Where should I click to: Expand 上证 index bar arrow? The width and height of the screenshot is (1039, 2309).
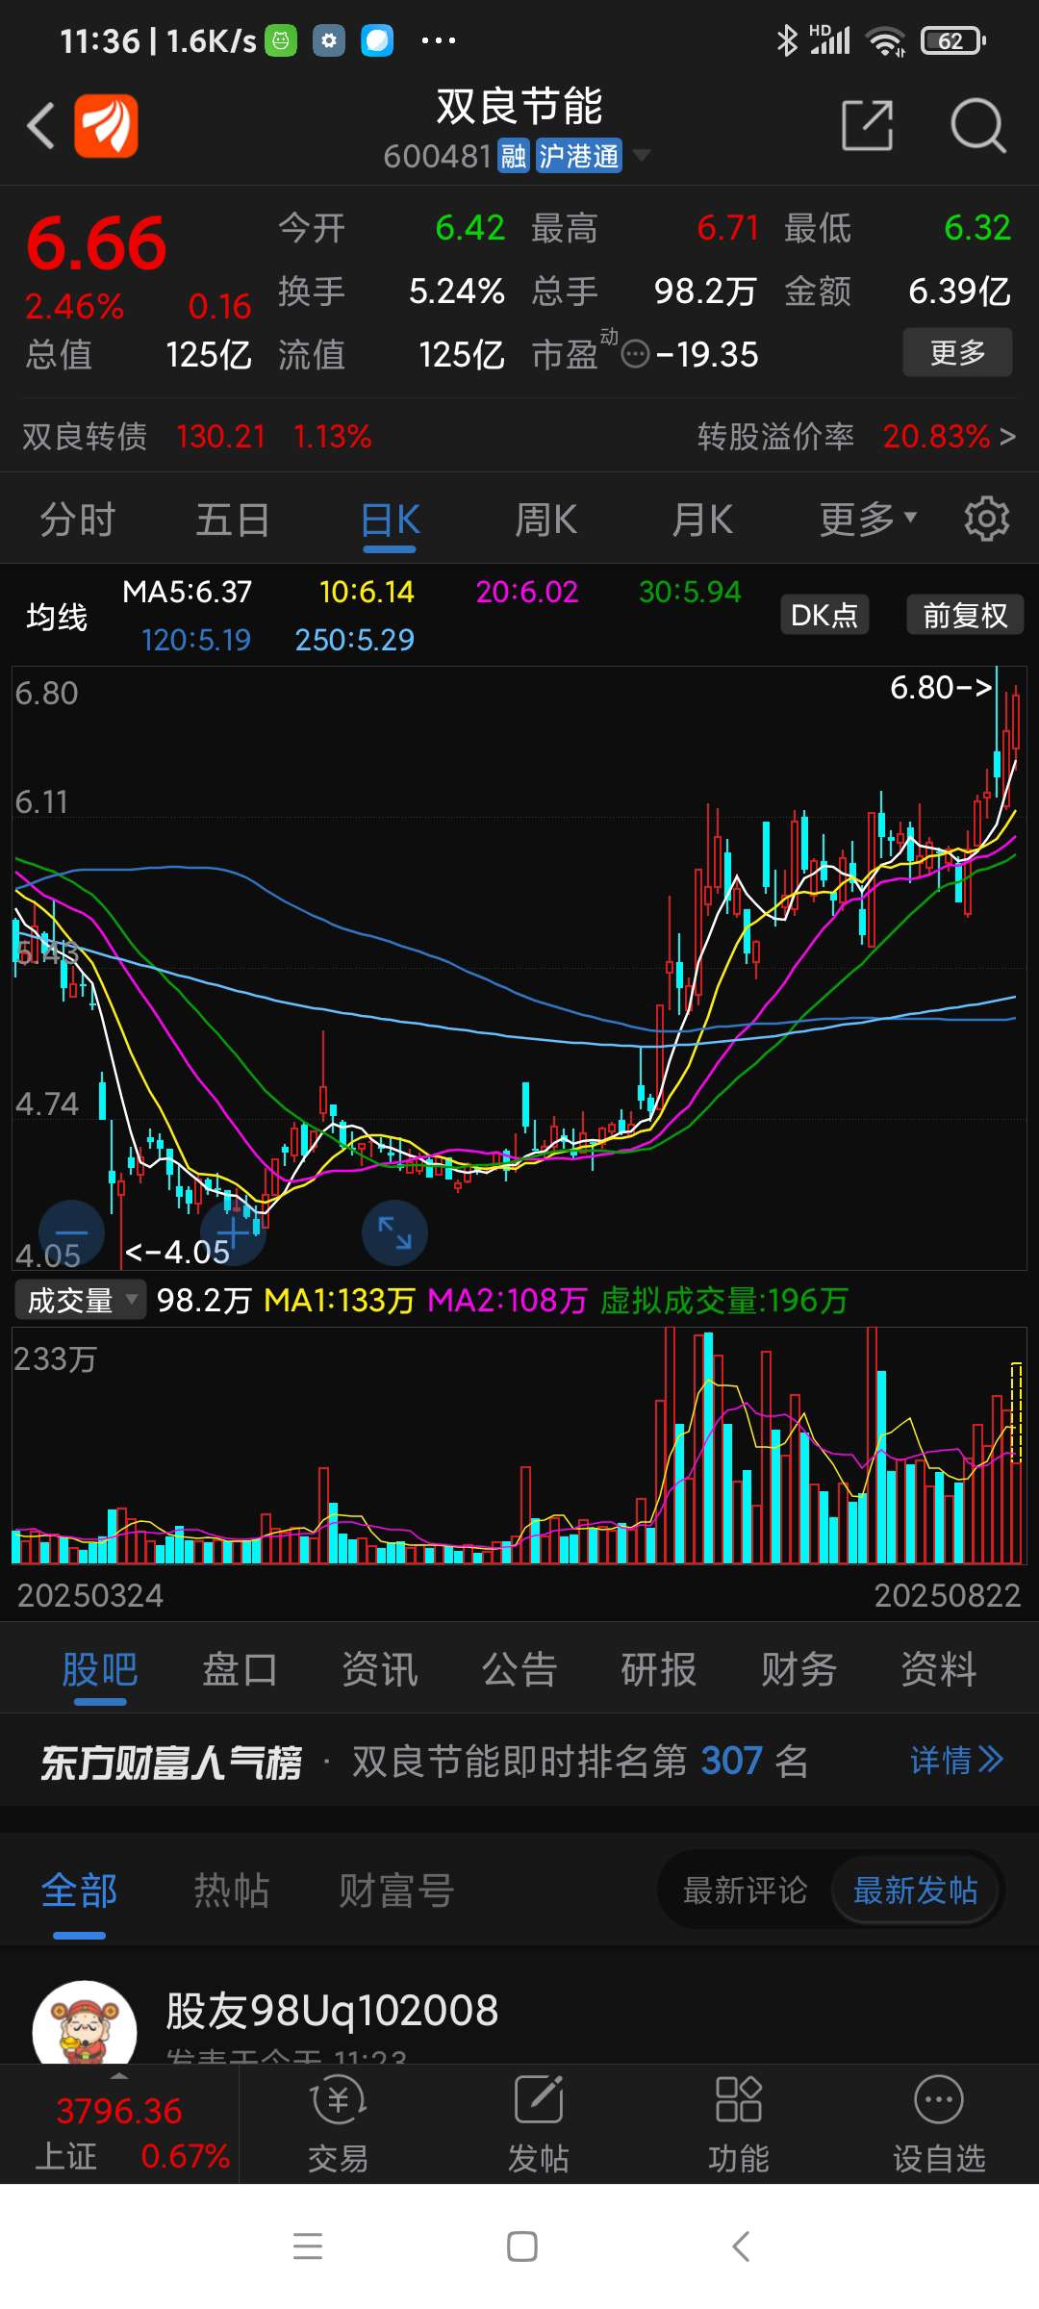tap(119, 2076)
